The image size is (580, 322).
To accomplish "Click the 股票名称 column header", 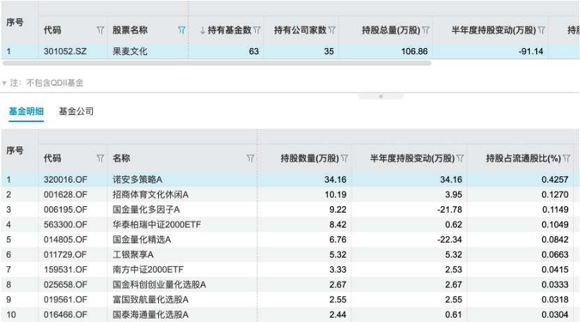I will pyautogui.click(x=130, y=30).
